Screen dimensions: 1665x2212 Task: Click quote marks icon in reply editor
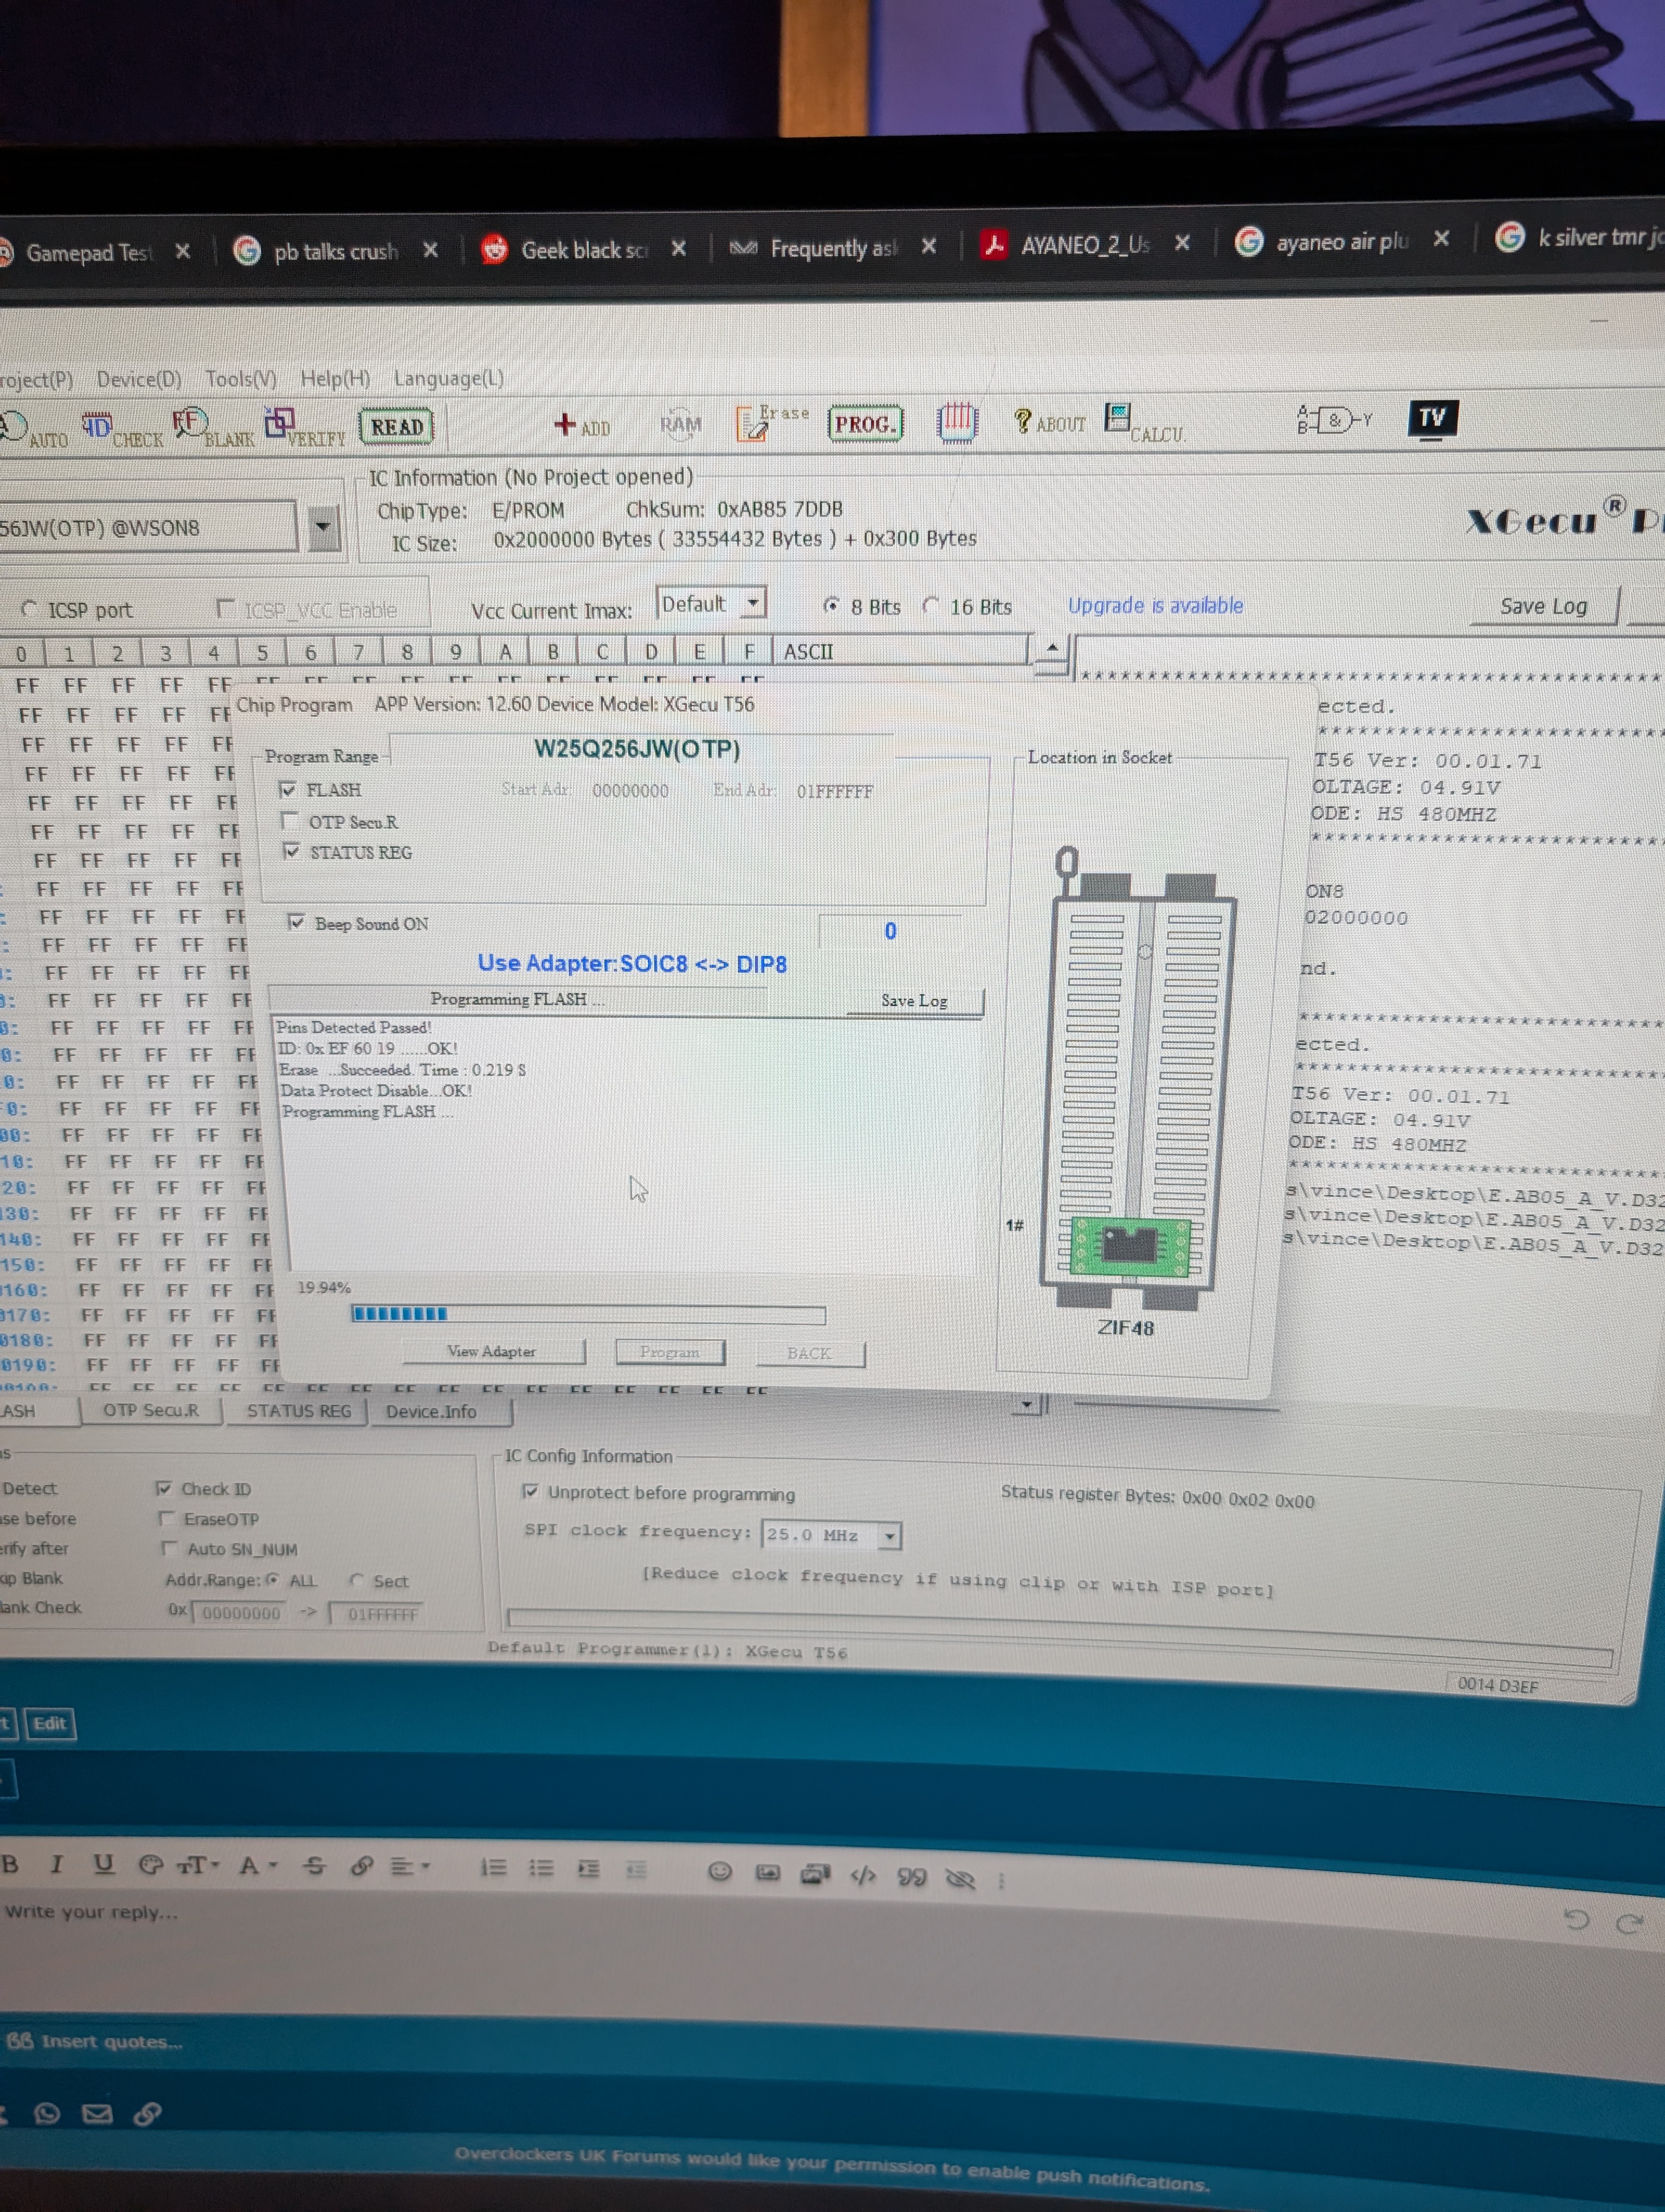point(912,1877)
